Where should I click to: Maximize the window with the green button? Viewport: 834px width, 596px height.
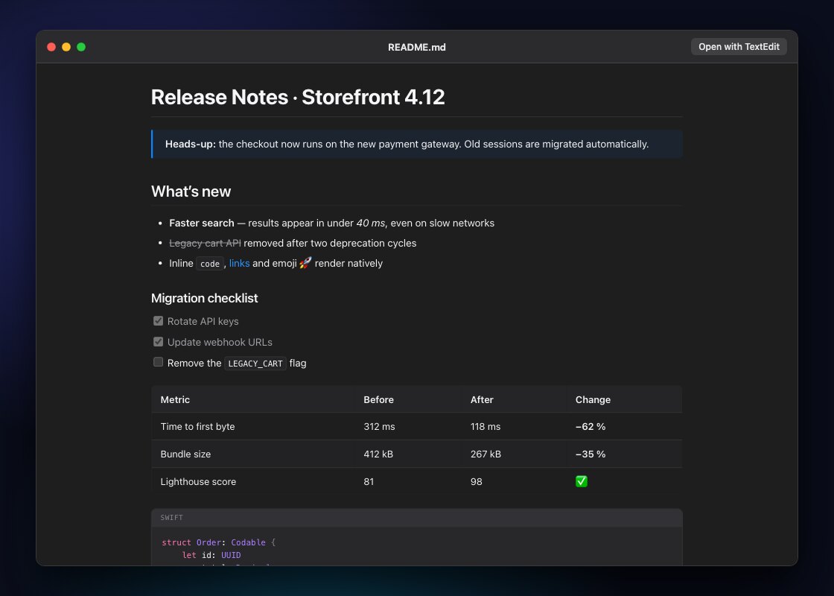click(81, 47)
